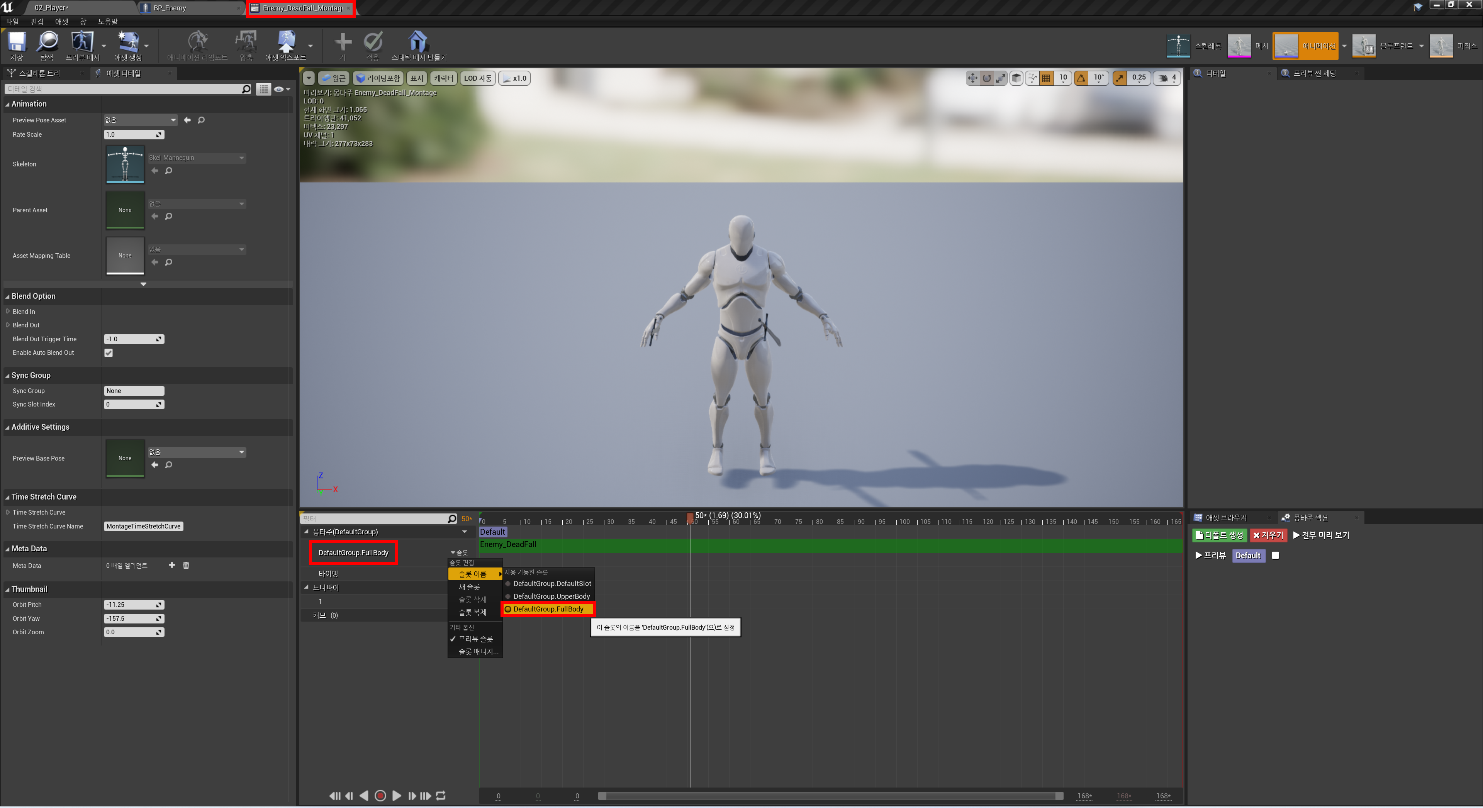Click the timeline zoom scrollbar
1483x808 pixels.
pyautogui.click(x=831, y=796)
